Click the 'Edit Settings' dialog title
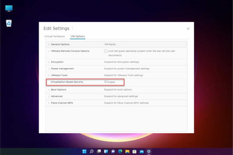233x155 pixels. [56, 28]
